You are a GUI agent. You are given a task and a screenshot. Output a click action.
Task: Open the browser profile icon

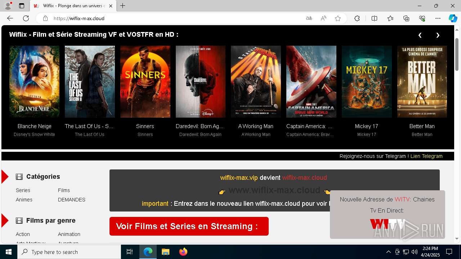[x=8, y=6]
